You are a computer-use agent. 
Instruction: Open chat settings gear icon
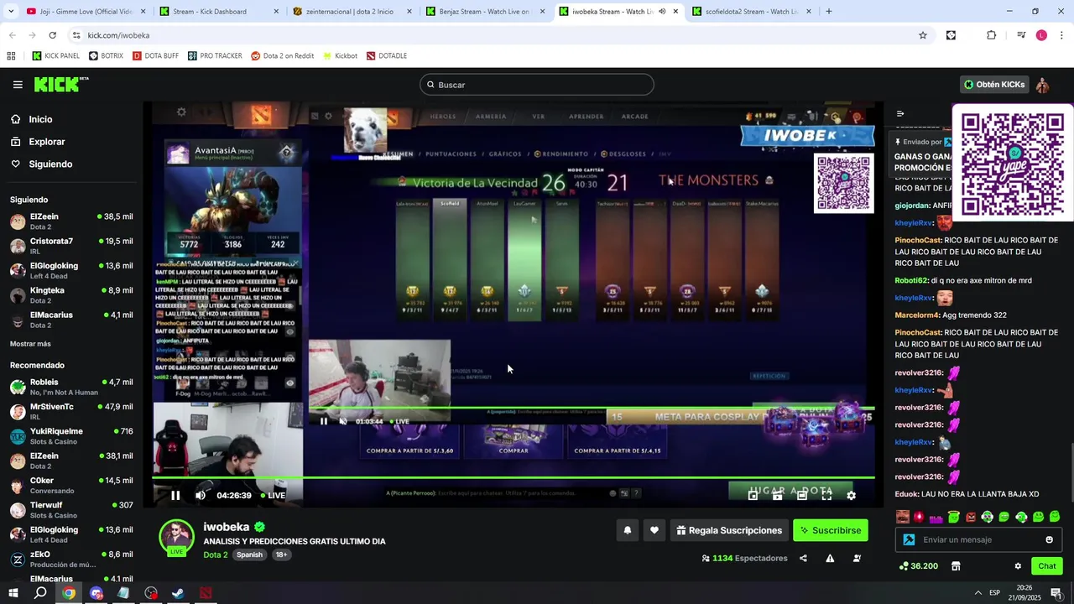point(1018,566)
